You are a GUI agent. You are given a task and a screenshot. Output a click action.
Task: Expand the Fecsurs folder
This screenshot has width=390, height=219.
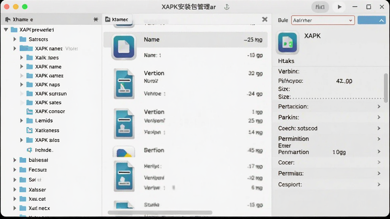click(15, 170)
